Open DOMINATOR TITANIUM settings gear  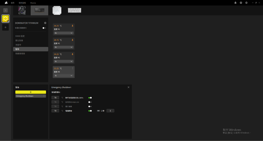point(45,23)
